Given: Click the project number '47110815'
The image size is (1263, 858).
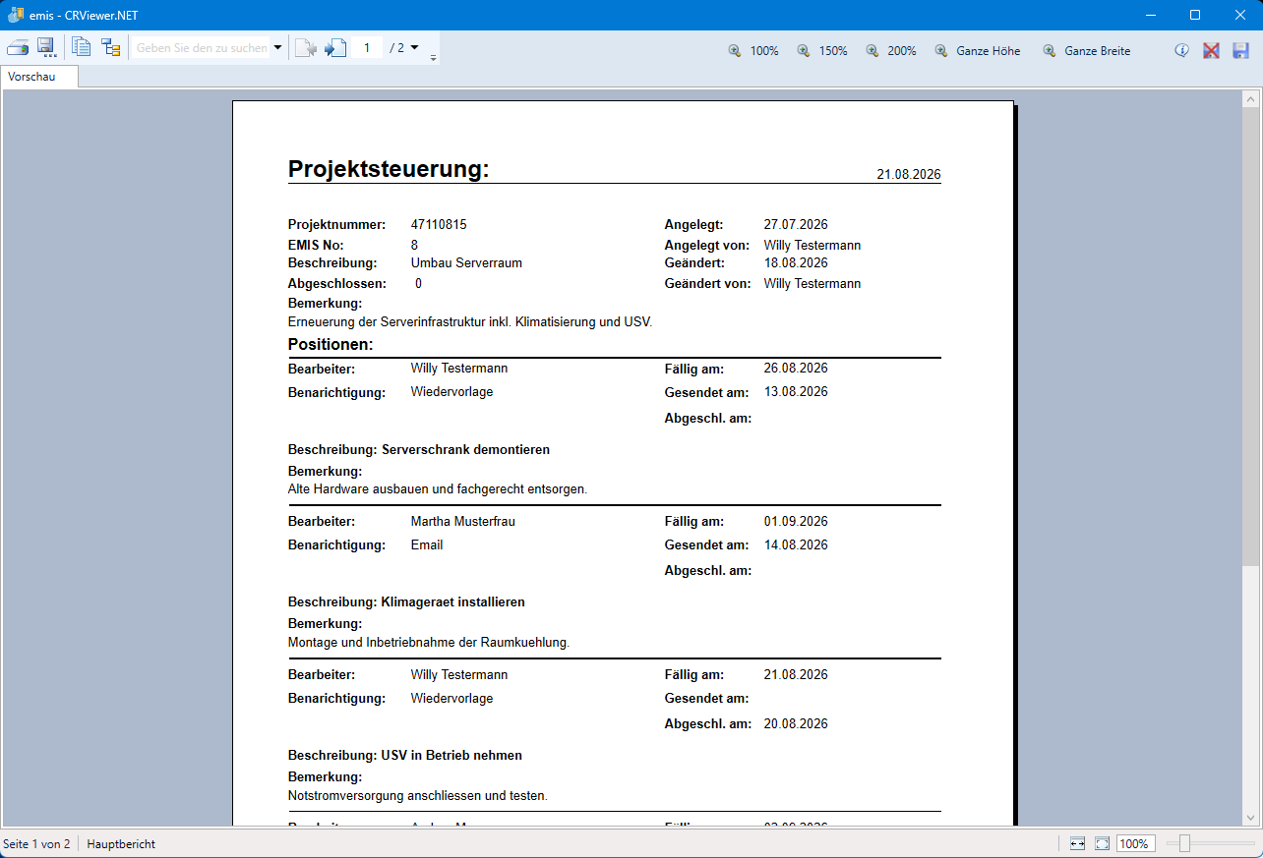Looking at the screenshot, I should point(439,224).
